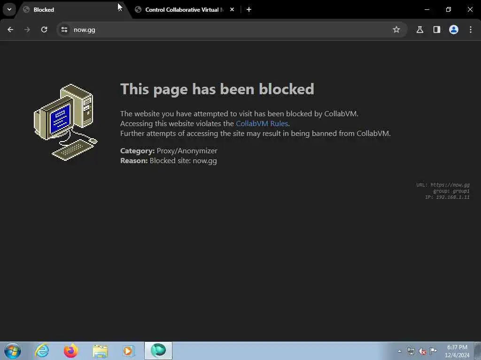The height and width of the screenshot is (360, 481).
Task: Click the IP 192.168.1.11 text
Action: 447,197
